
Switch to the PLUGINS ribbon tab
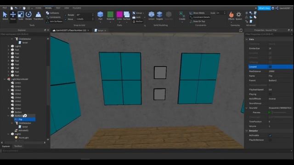pyautogui.click(x=77, y=8)
